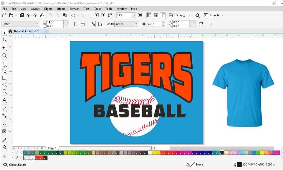Switch to the Baseball Tshirt.cdr tab
This screenshot has height=170, width=283.
click(x=26, y=31)
